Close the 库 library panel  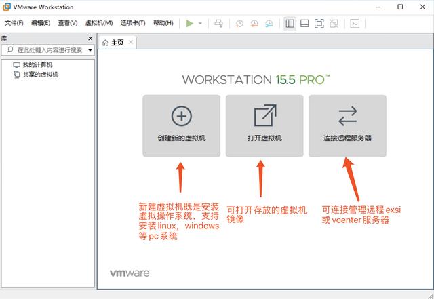click(90, 39)
